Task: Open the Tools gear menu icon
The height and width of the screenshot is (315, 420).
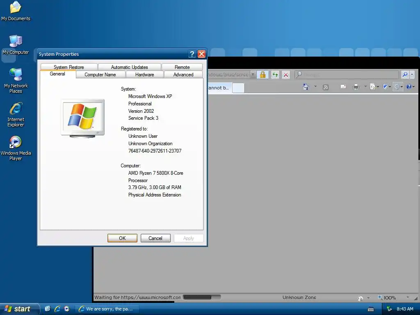Action: click(x=397, y=87)
